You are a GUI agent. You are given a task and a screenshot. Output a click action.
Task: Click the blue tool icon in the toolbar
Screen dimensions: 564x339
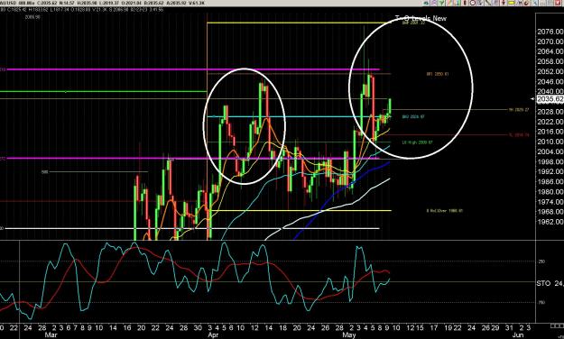[534, 3]
